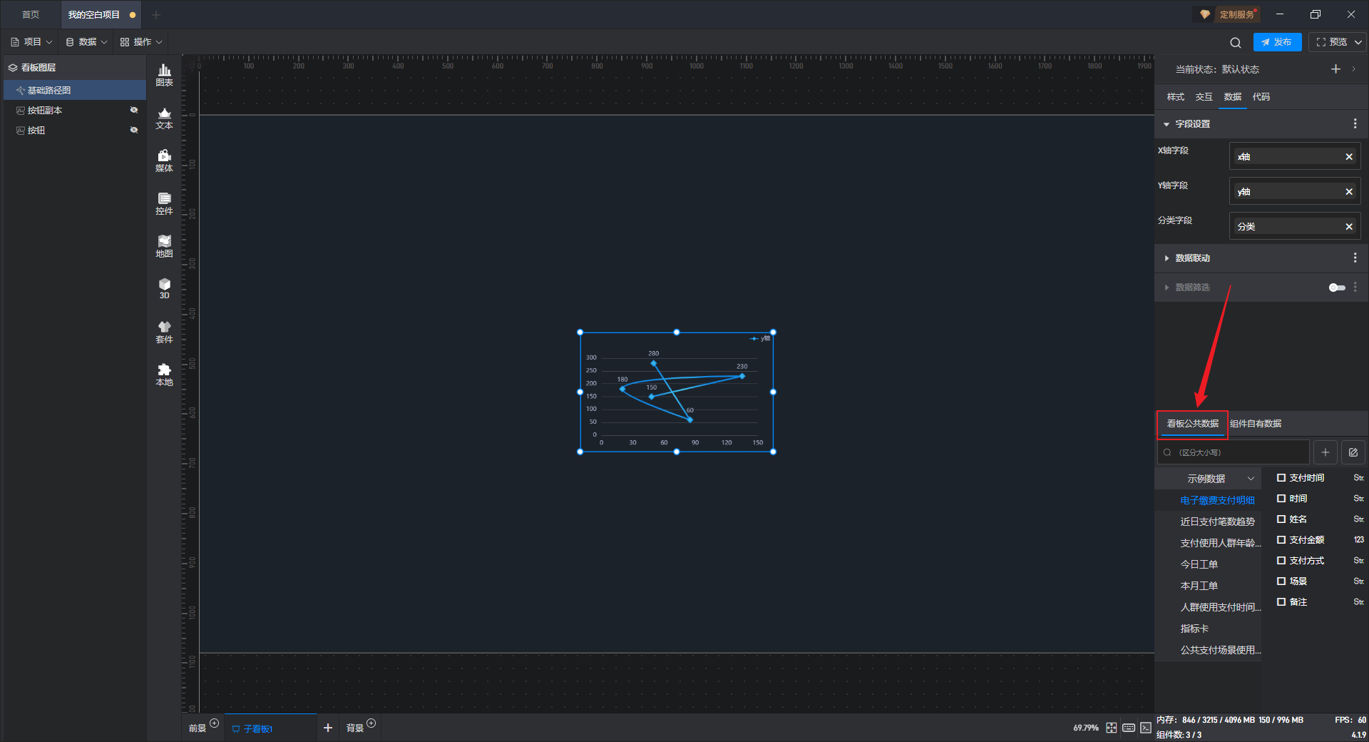This screenshot has height=742, width=1369.
Task: Select 近日支付笔数趋势 dataset
Action: (1217, 522)
